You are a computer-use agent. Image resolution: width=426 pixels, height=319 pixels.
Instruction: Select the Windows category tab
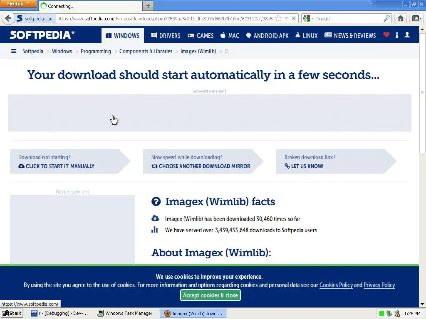[123, 36]
